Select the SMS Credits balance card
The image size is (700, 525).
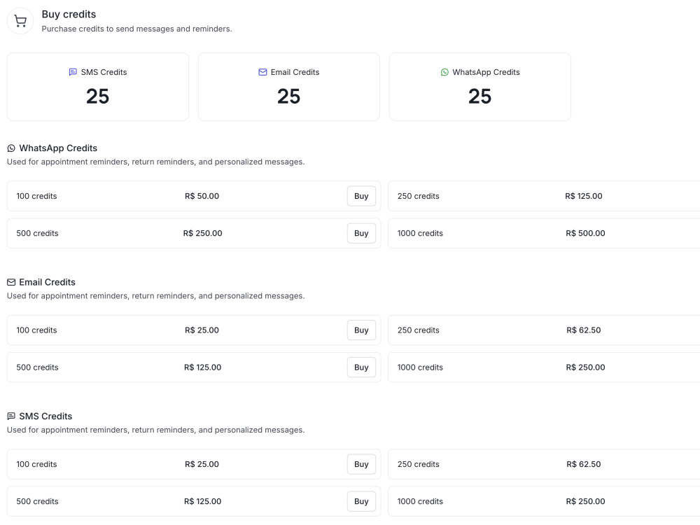click(98, 87)
